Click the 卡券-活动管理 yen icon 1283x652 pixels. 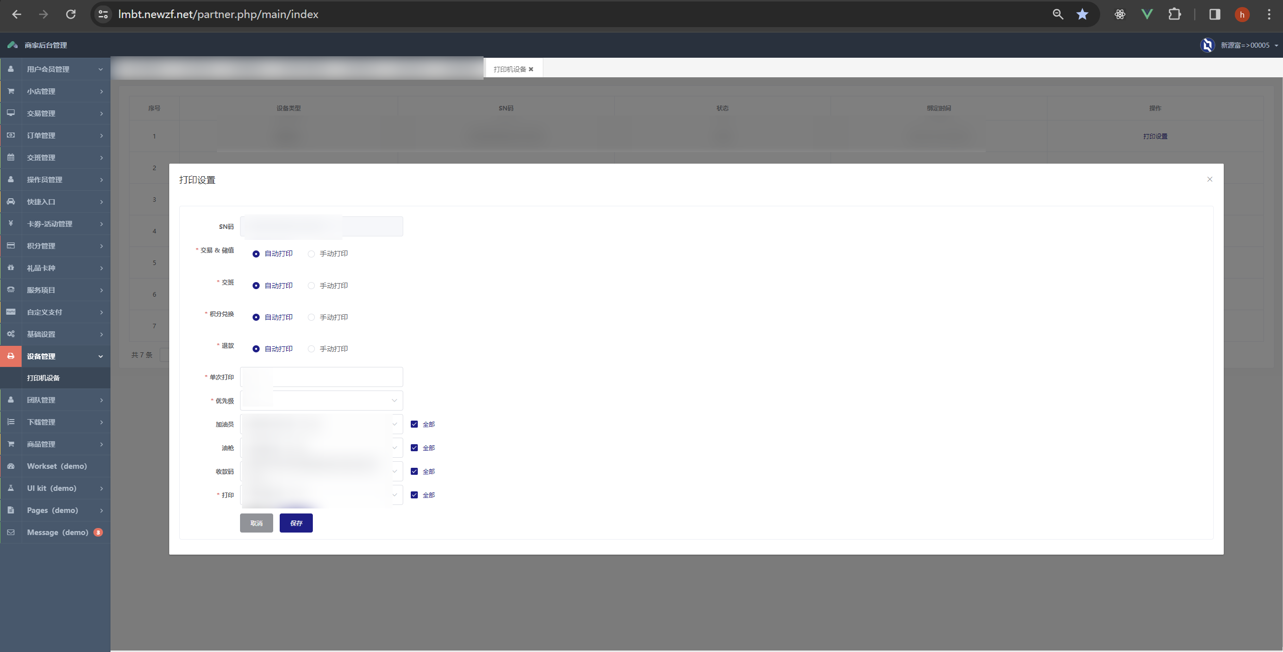click(x=11, y=223)
